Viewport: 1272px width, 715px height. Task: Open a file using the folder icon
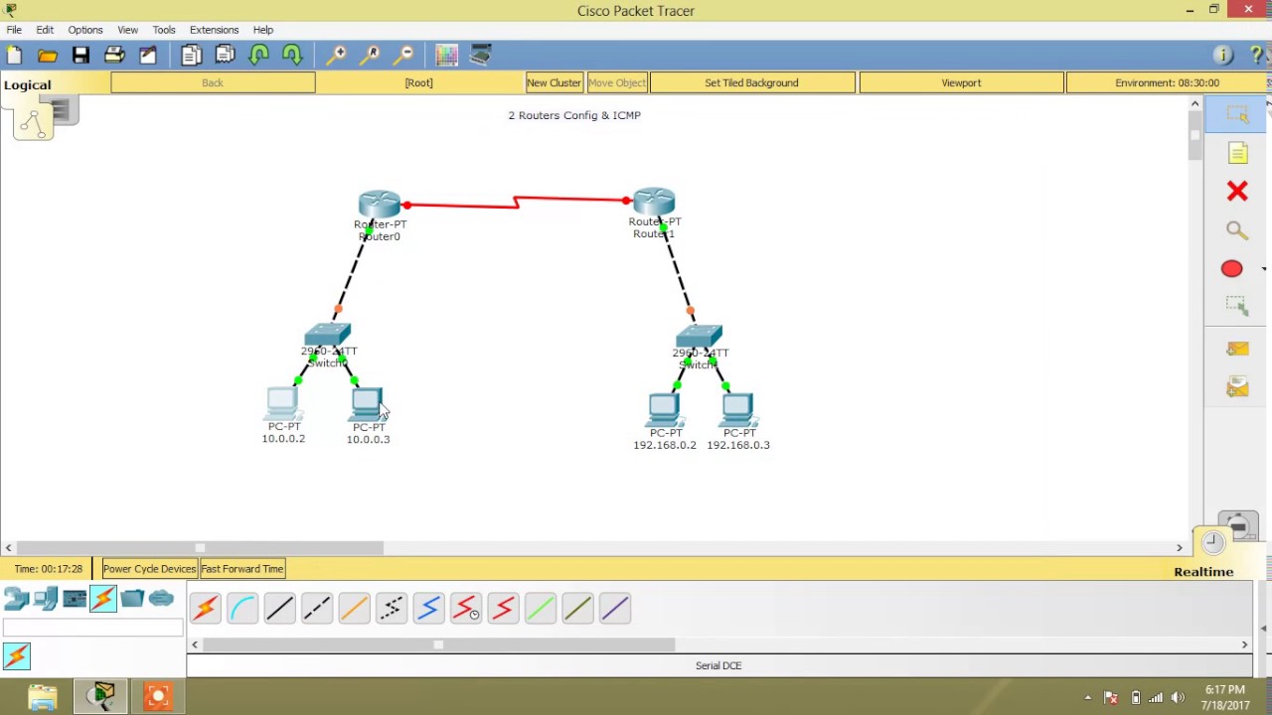(48, 56)
